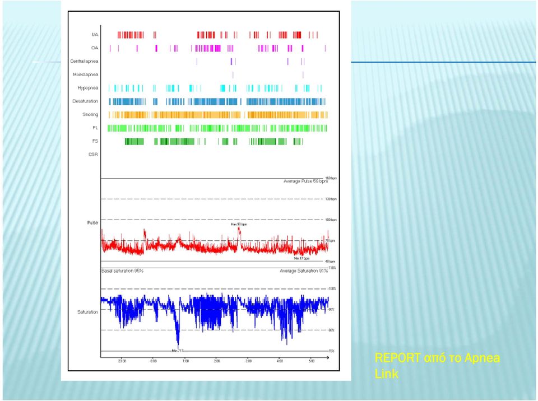The height and width of the screenshot is (401, 538).
Task: Click the Saturation chart label
Action: pyautogui.click(x=88, y=312)
